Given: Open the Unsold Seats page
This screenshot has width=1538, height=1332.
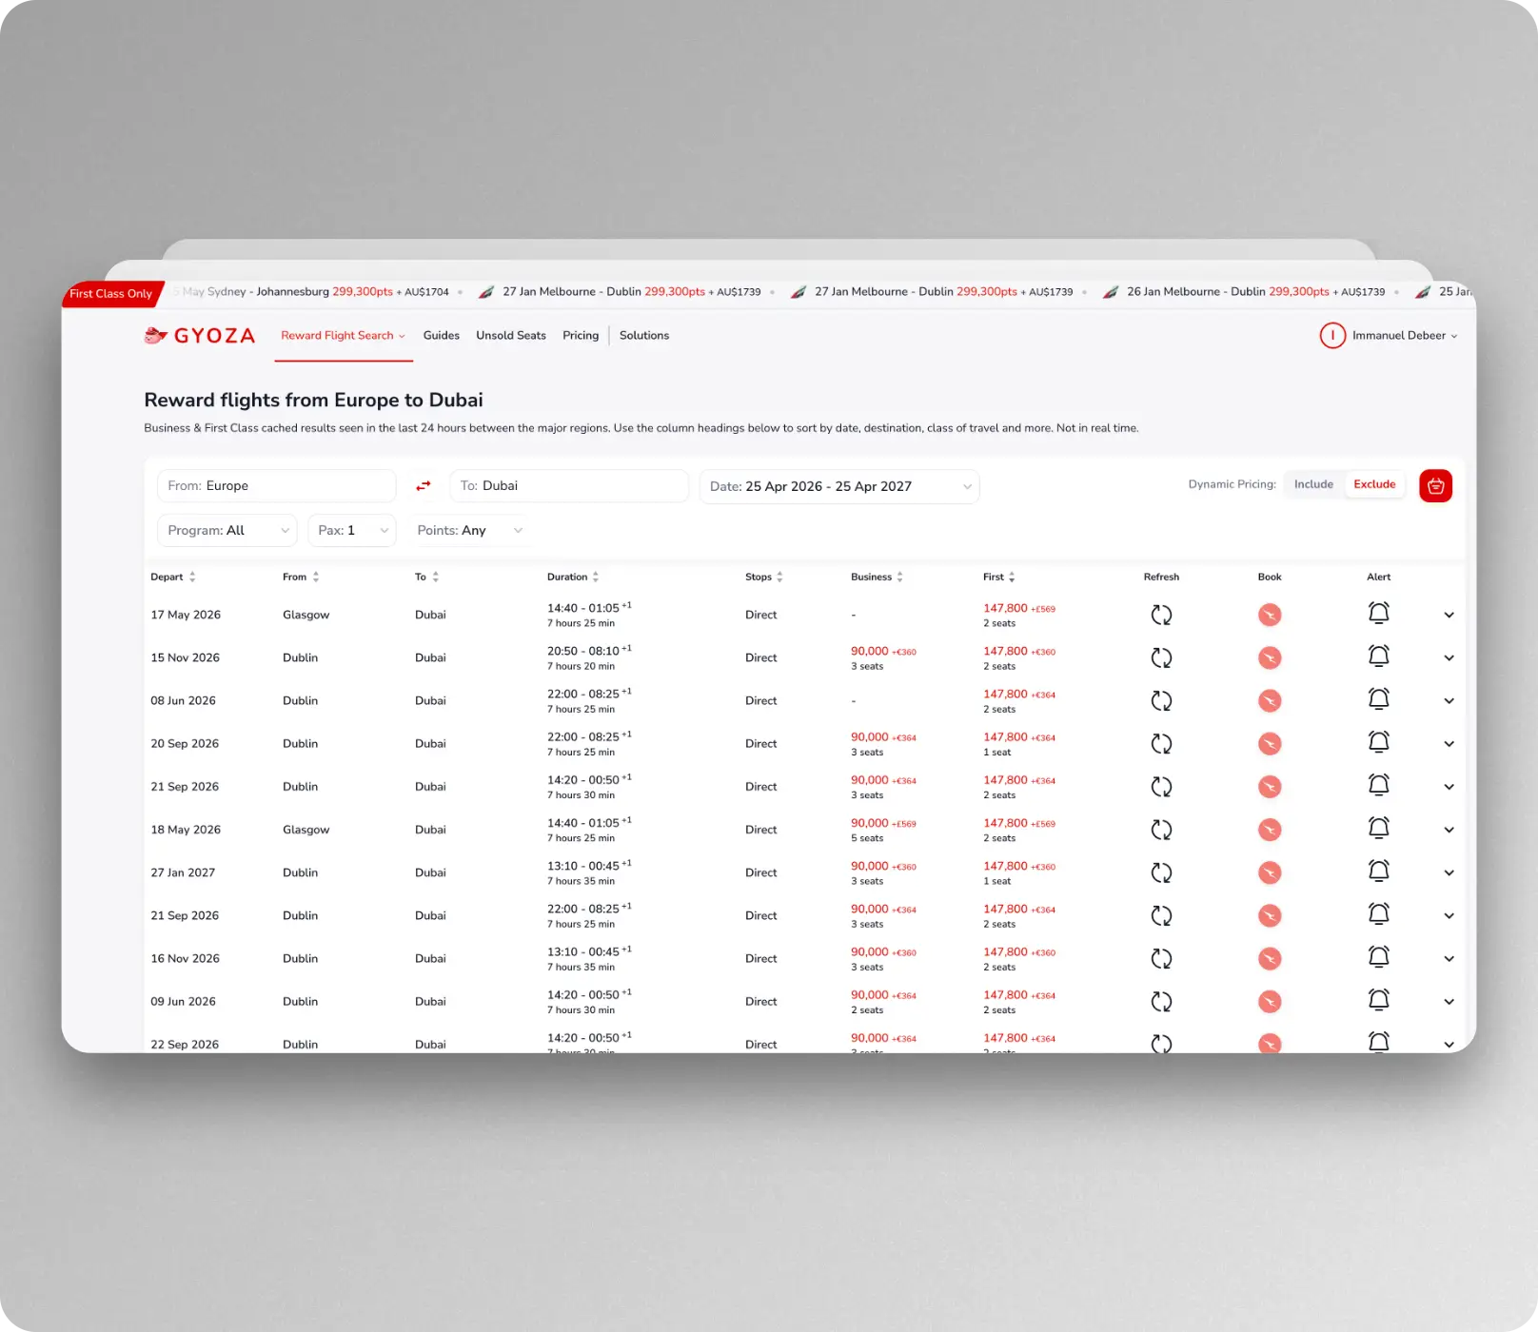Looking at the screenshot, I should click(511, 336).
